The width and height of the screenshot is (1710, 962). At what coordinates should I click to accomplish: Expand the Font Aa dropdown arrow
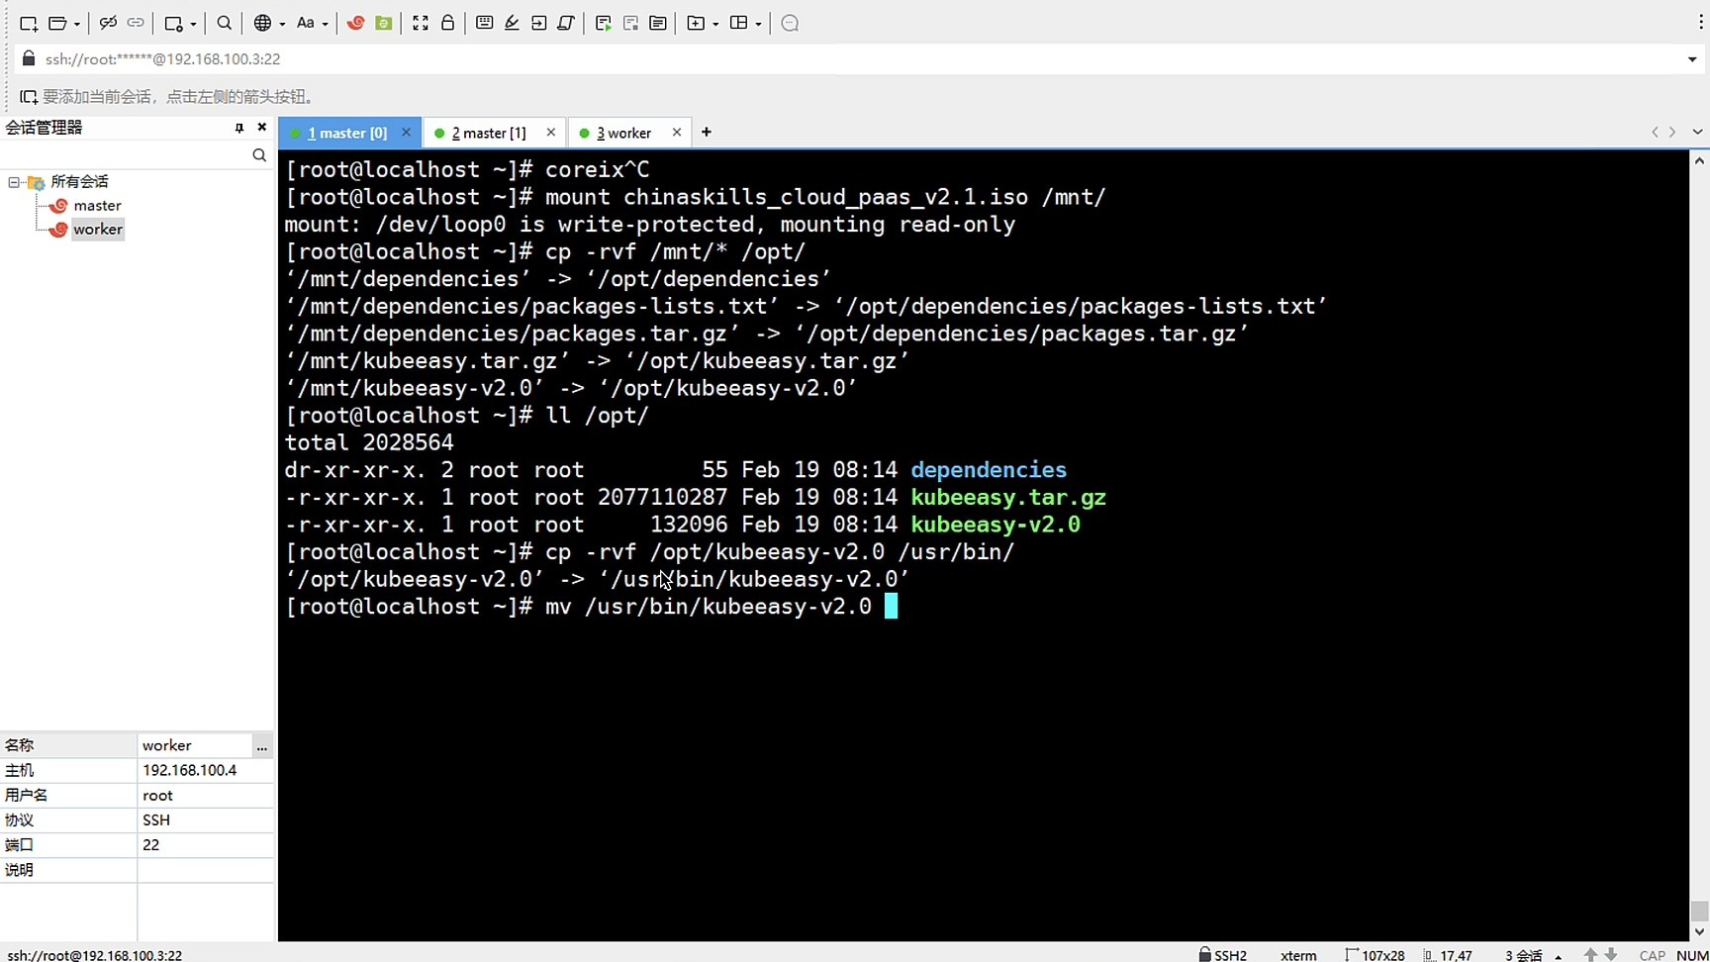[x=325, y=24]
